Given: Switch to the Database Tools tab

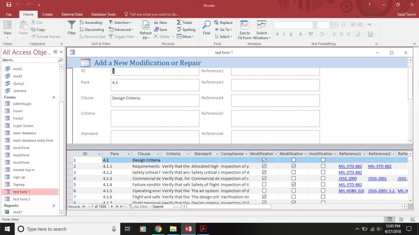Looking at the screenshot, I should coord(103,14).
